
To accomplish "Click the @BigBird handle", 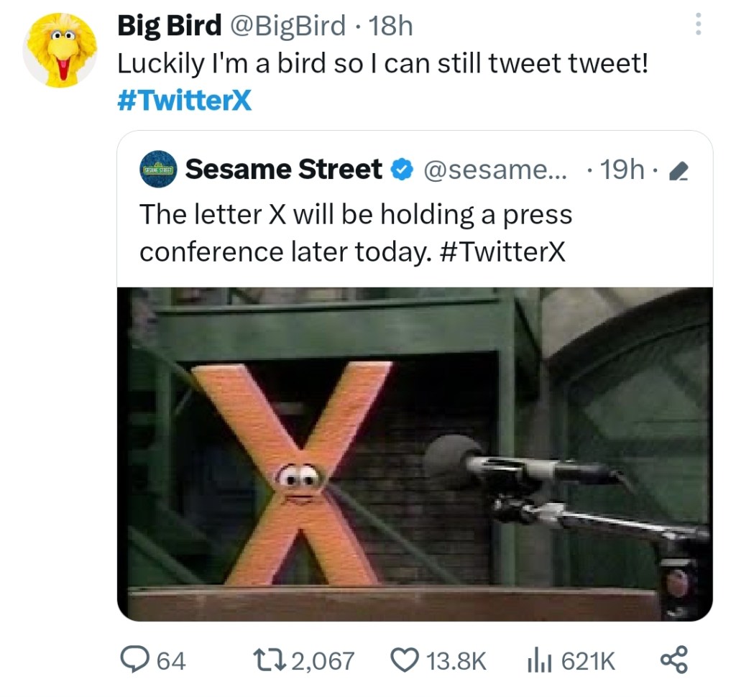I will pos(286,27).
